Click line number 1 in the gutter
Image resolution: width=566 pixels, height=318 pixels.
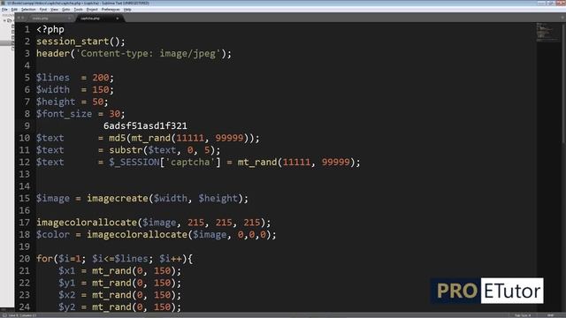pos(27,29)
